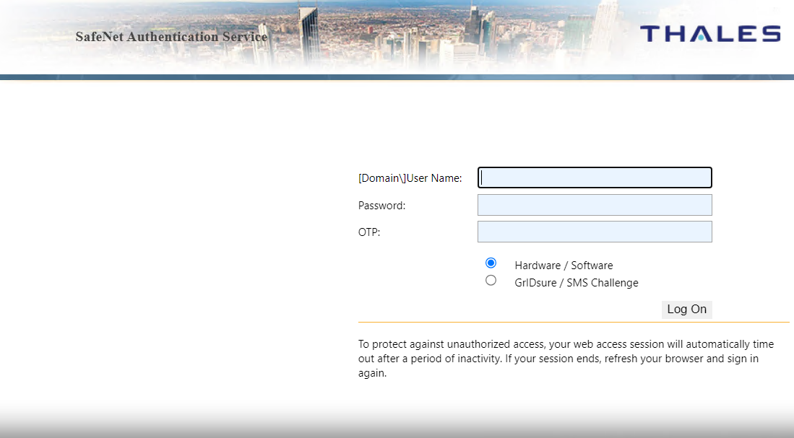Click the GrIDsure / SMS Challenge option label

click(576, 283)
